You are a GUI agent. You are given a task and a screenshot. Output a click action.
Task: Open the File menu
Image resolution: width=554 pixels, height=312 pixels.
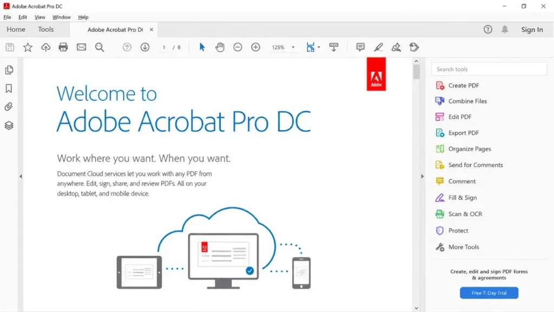point(7,17)
